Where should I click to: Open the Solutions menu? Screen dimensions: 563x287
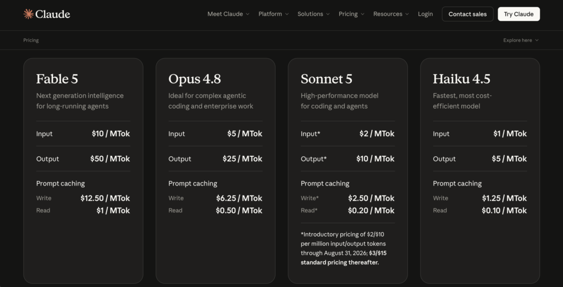313,14
